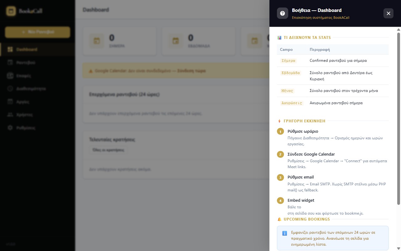Viewport: 401px width, 251px height.
Task: Click the Μήνας tag in the stats table
Action: [x=287, y=91]
